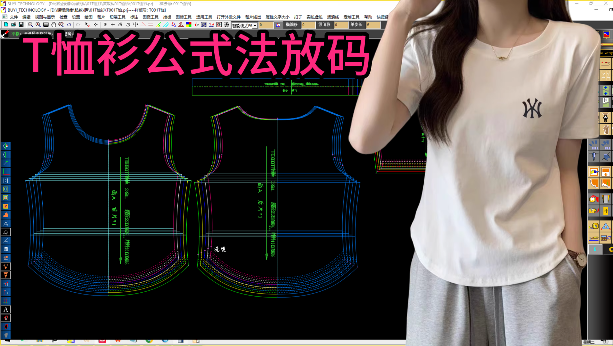Undo the last action
Viewport: 613px width, 346px height.
pyautogui.click(x=68, y=24)
